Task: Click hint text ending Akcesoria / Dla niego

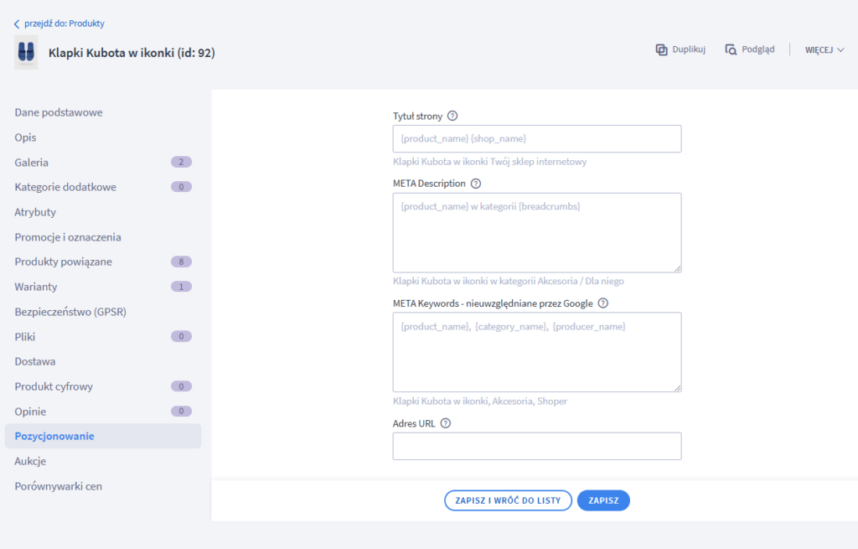Action: (x=509, y=281)
